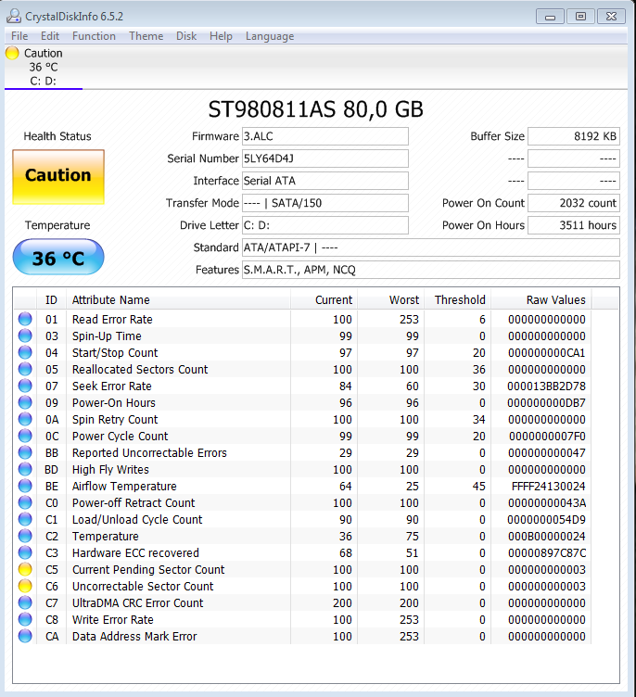Click the Raw Values column header

coord(541,300)
